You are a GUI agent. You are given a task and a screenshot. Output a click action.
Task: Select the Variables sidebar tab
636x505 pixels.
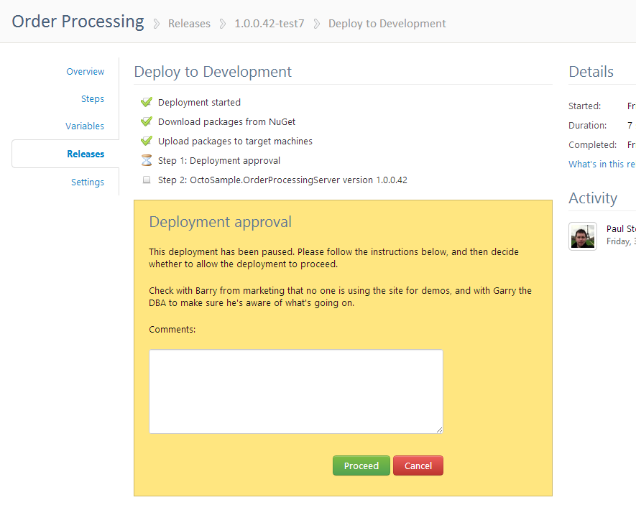click(x=85, y=126)
